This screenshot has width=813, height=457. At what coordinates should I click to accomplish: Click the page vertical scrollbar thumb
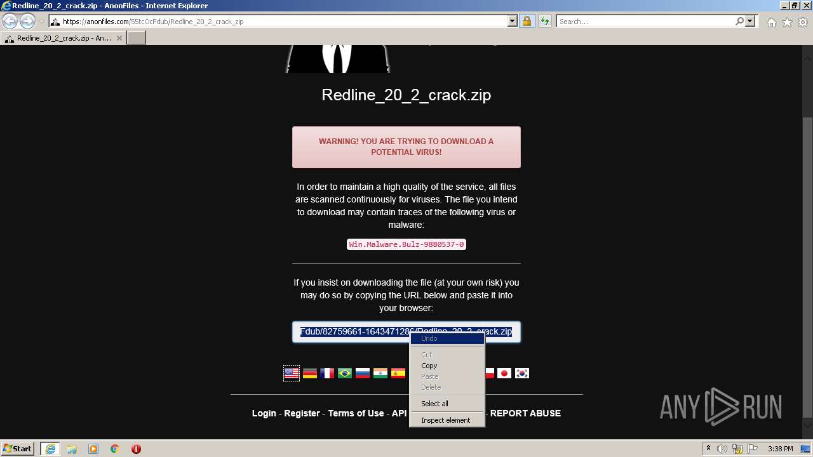point(807,267)
